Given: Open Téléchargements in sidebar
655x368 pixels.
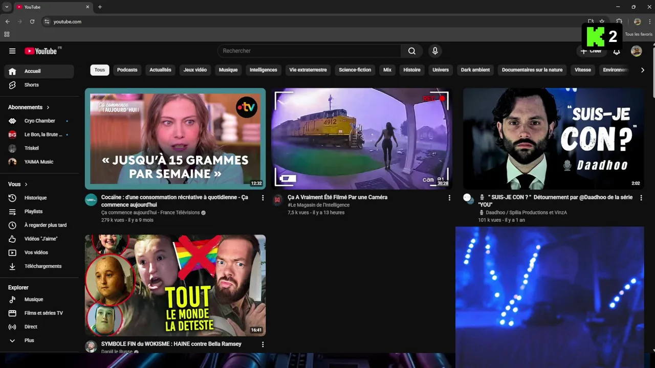Looking at the screenshot, I should 39,266.
